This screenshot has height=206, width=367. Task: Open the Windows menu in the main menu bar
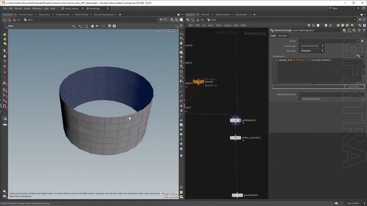click(37, 9)
